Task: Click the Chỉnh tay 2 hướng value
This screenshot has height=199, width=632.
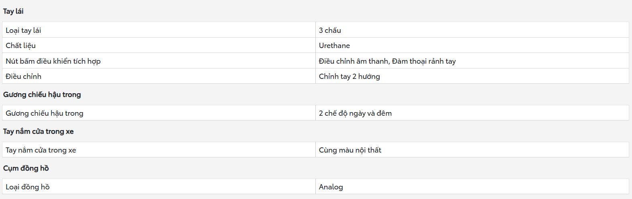Action: pyautogui.click(x=350, y=76)
